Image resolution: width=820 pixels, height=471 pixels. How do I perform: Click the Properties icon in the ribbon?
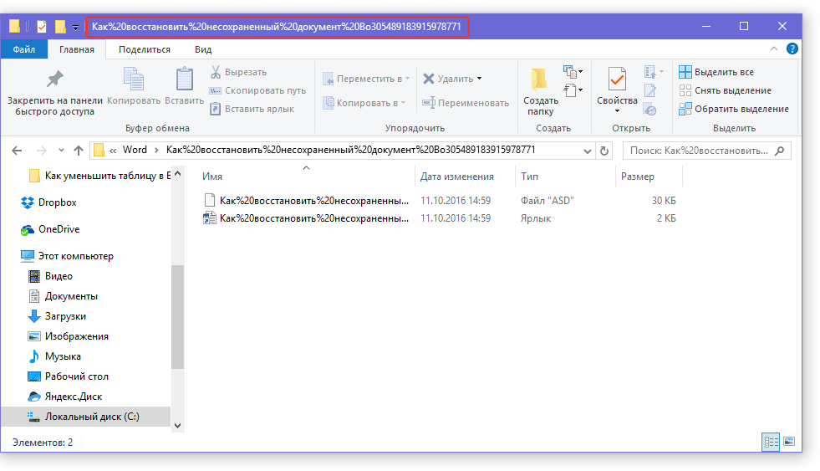tap(617, 81)
